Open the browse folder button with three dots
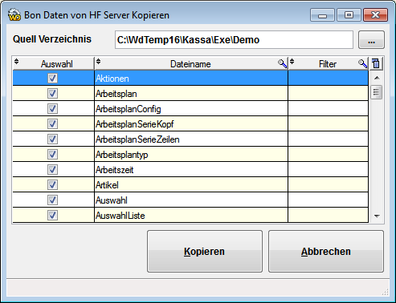Screen dimensions: 396x303 click(x=371, y=40)
